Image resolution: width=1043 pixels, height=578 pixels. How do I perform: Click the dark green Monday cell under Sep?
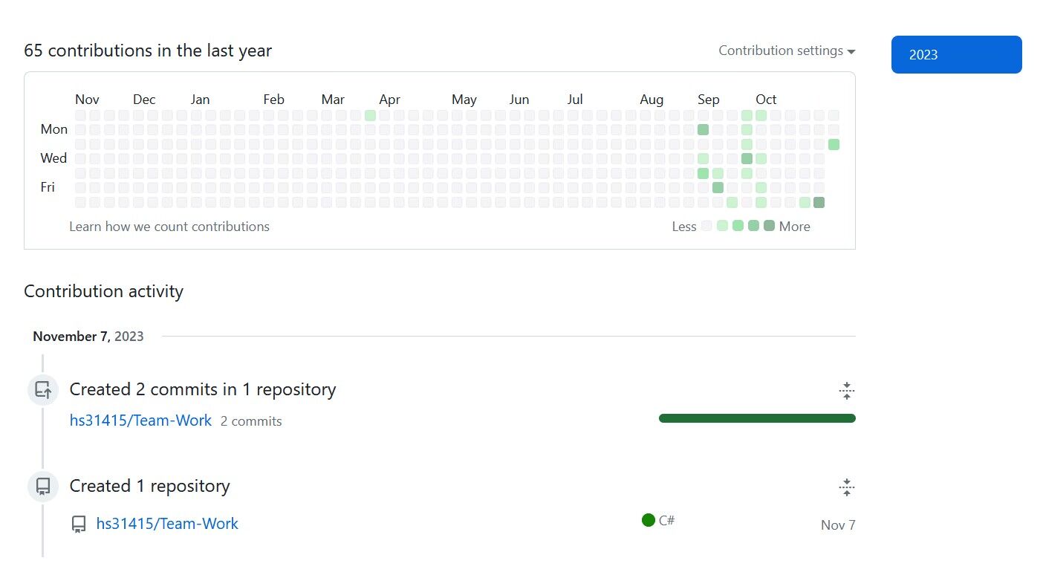[703, 129]
